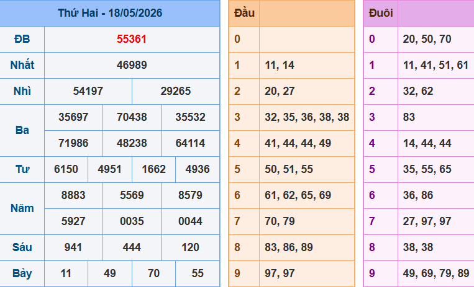This screenshot has width=474, height=287.
Task: Click Ba prize number 35697
Action: 73,117
